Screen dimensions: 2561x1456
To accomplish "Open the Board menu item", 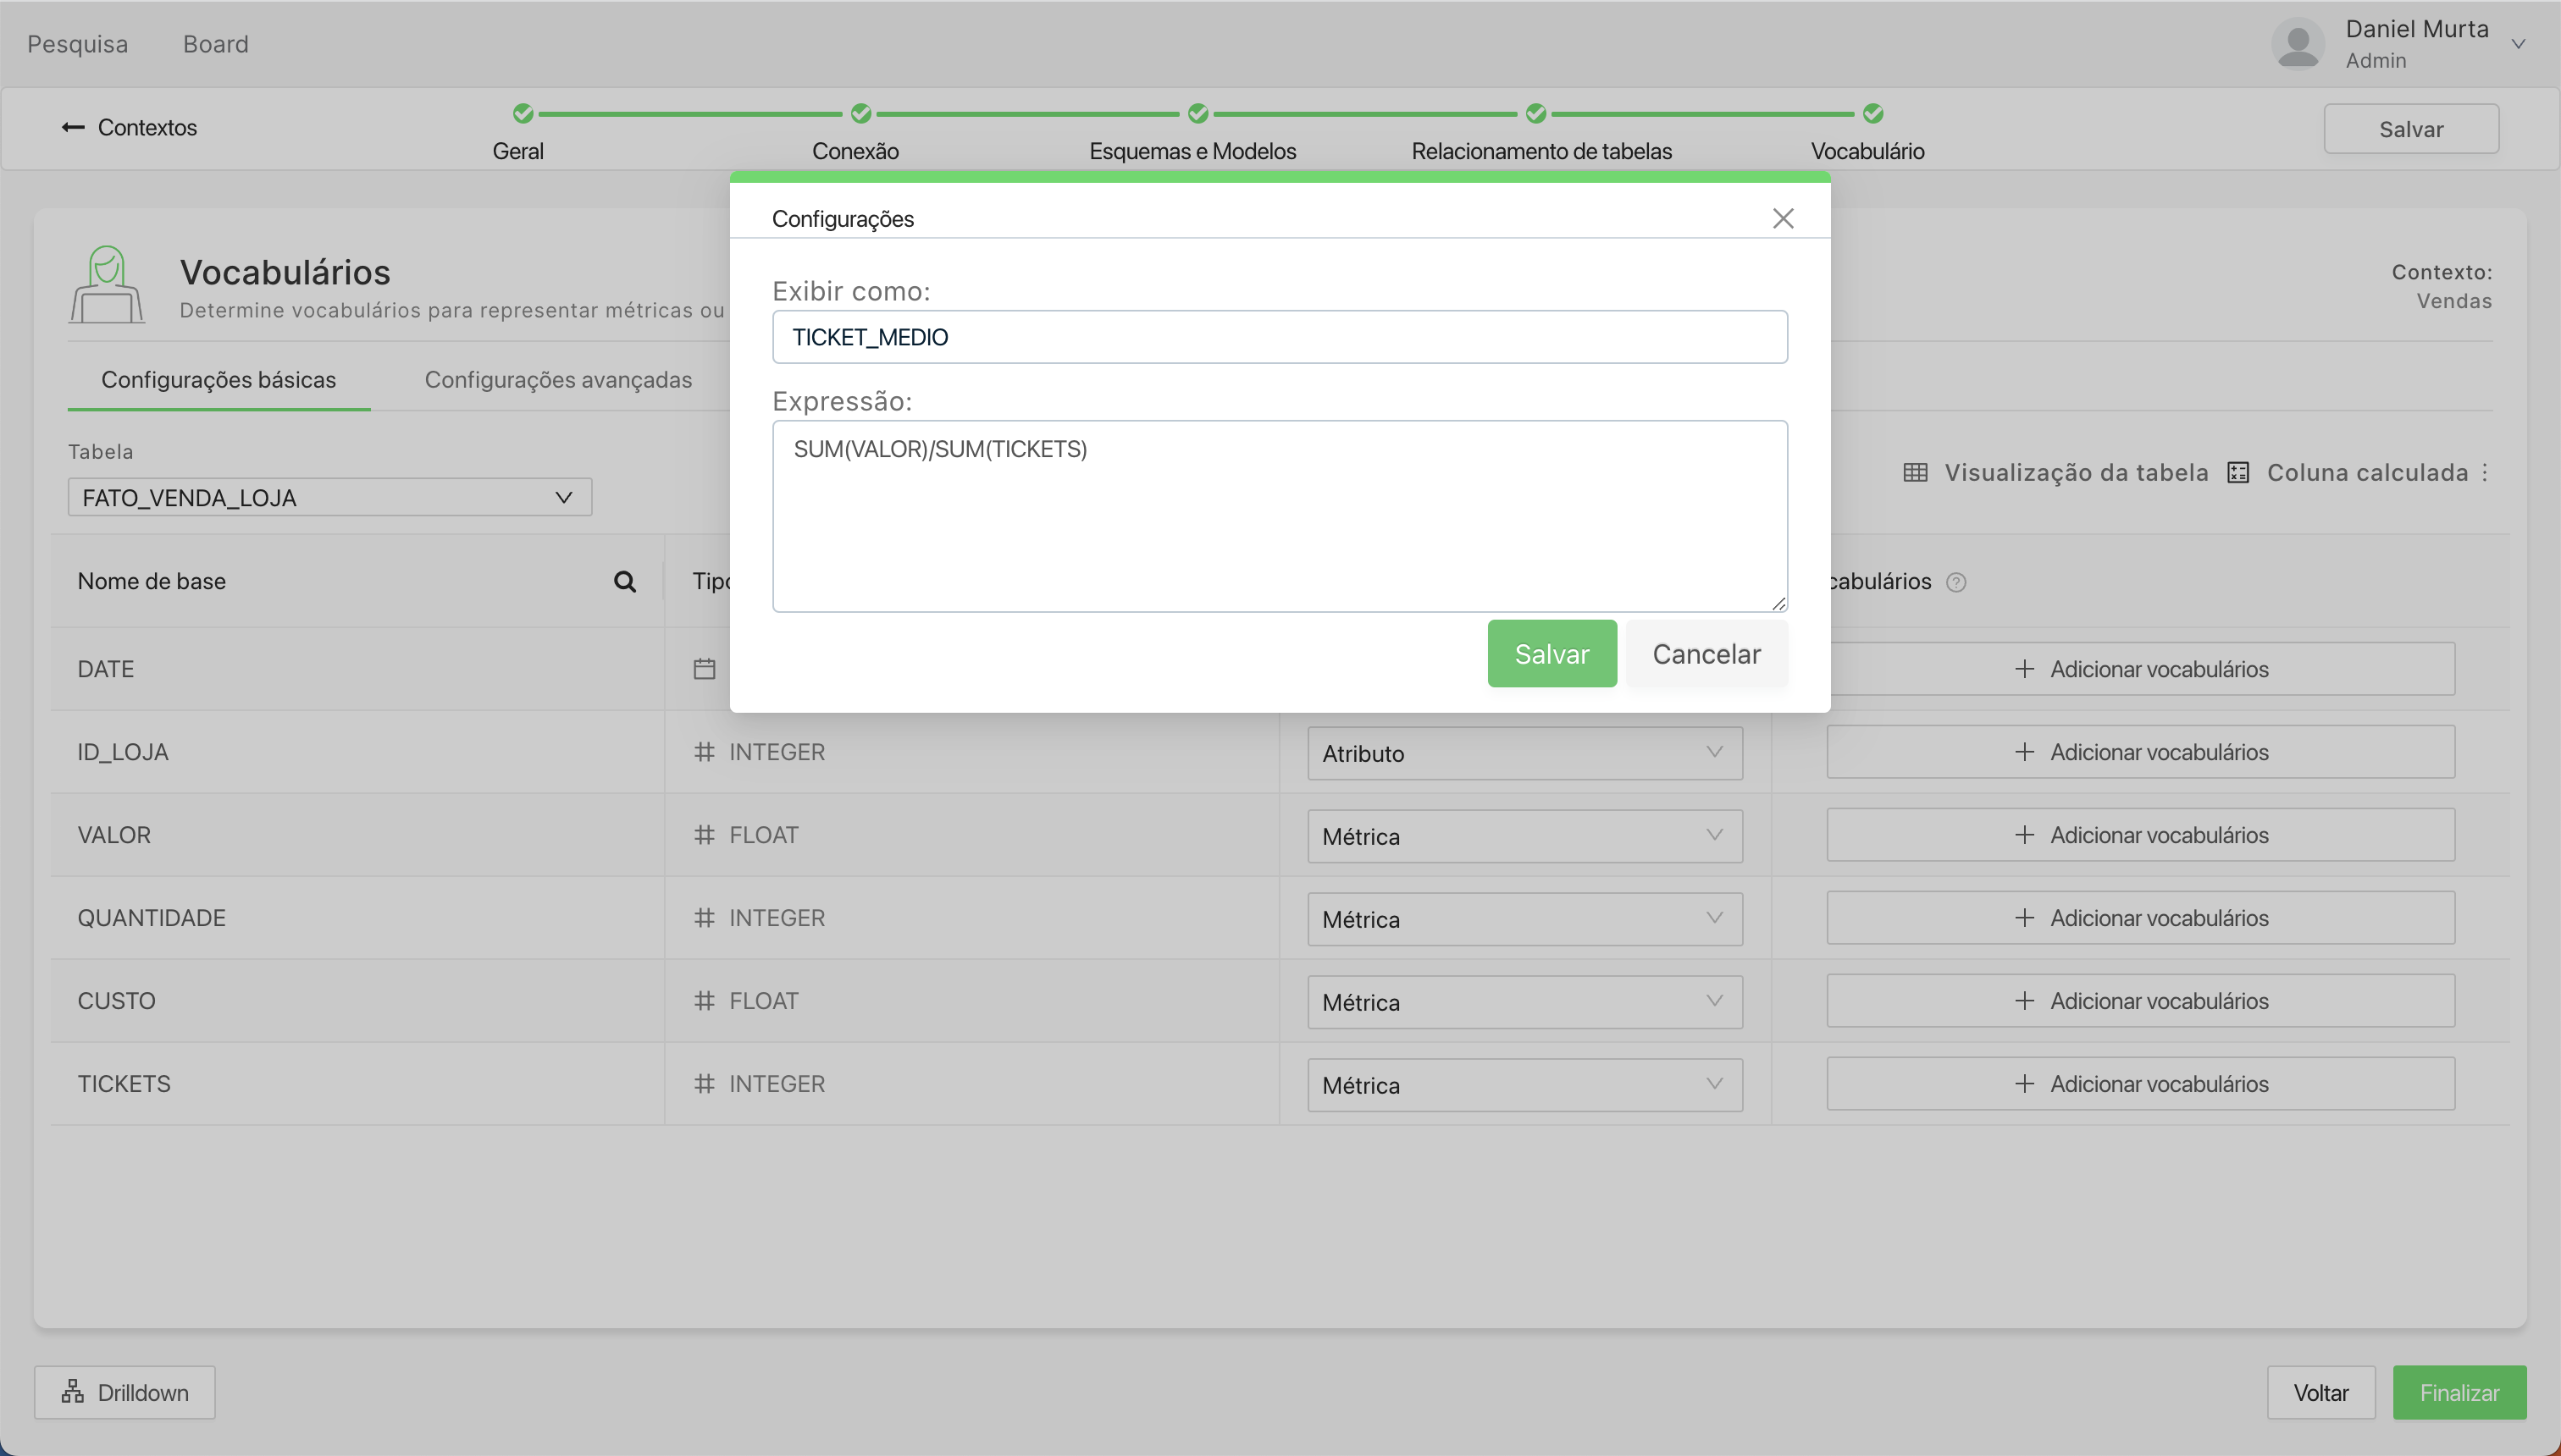I will 215,44.
